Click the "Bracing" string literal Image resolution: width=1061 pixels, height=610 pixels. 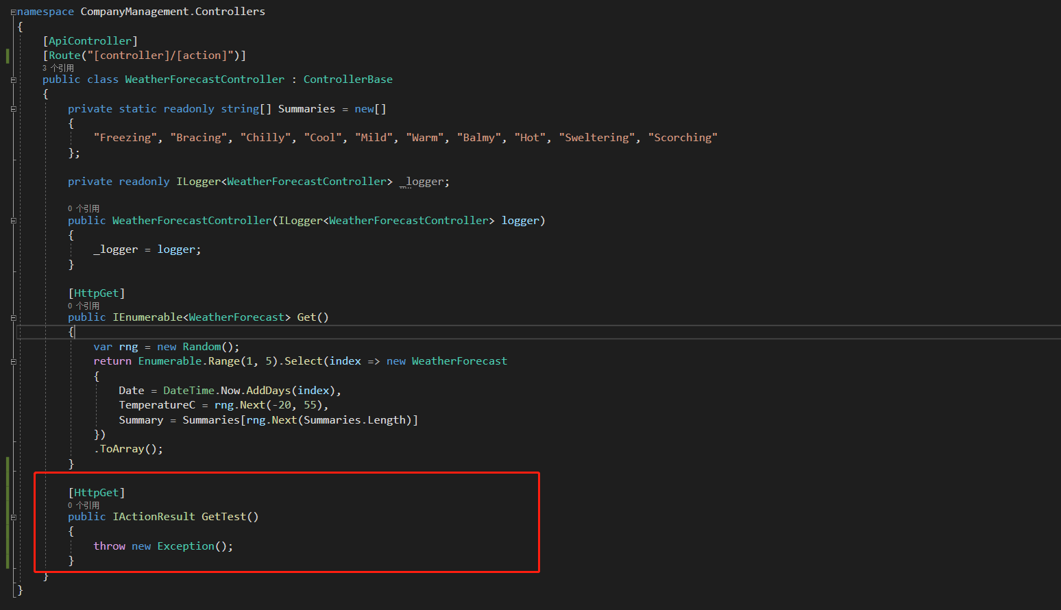click(199, 138)
